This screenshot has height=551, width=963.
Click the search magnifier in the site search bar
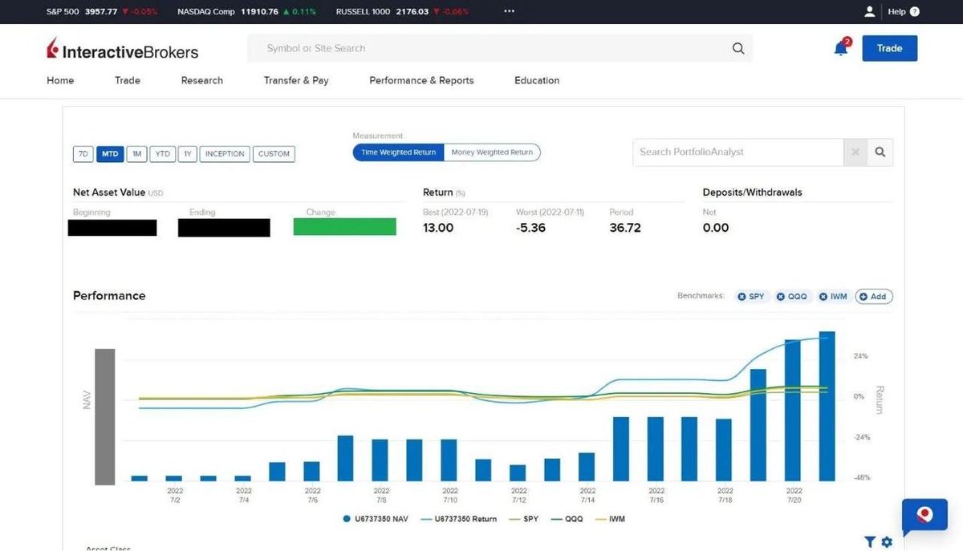pyautogui.click(x=738, y=48)
